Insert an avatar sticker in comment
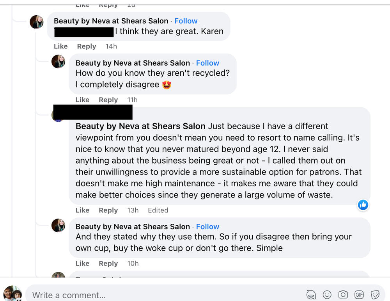Image resolution: width=390 pixels, height=301 pixels. (x=311, y=295)
